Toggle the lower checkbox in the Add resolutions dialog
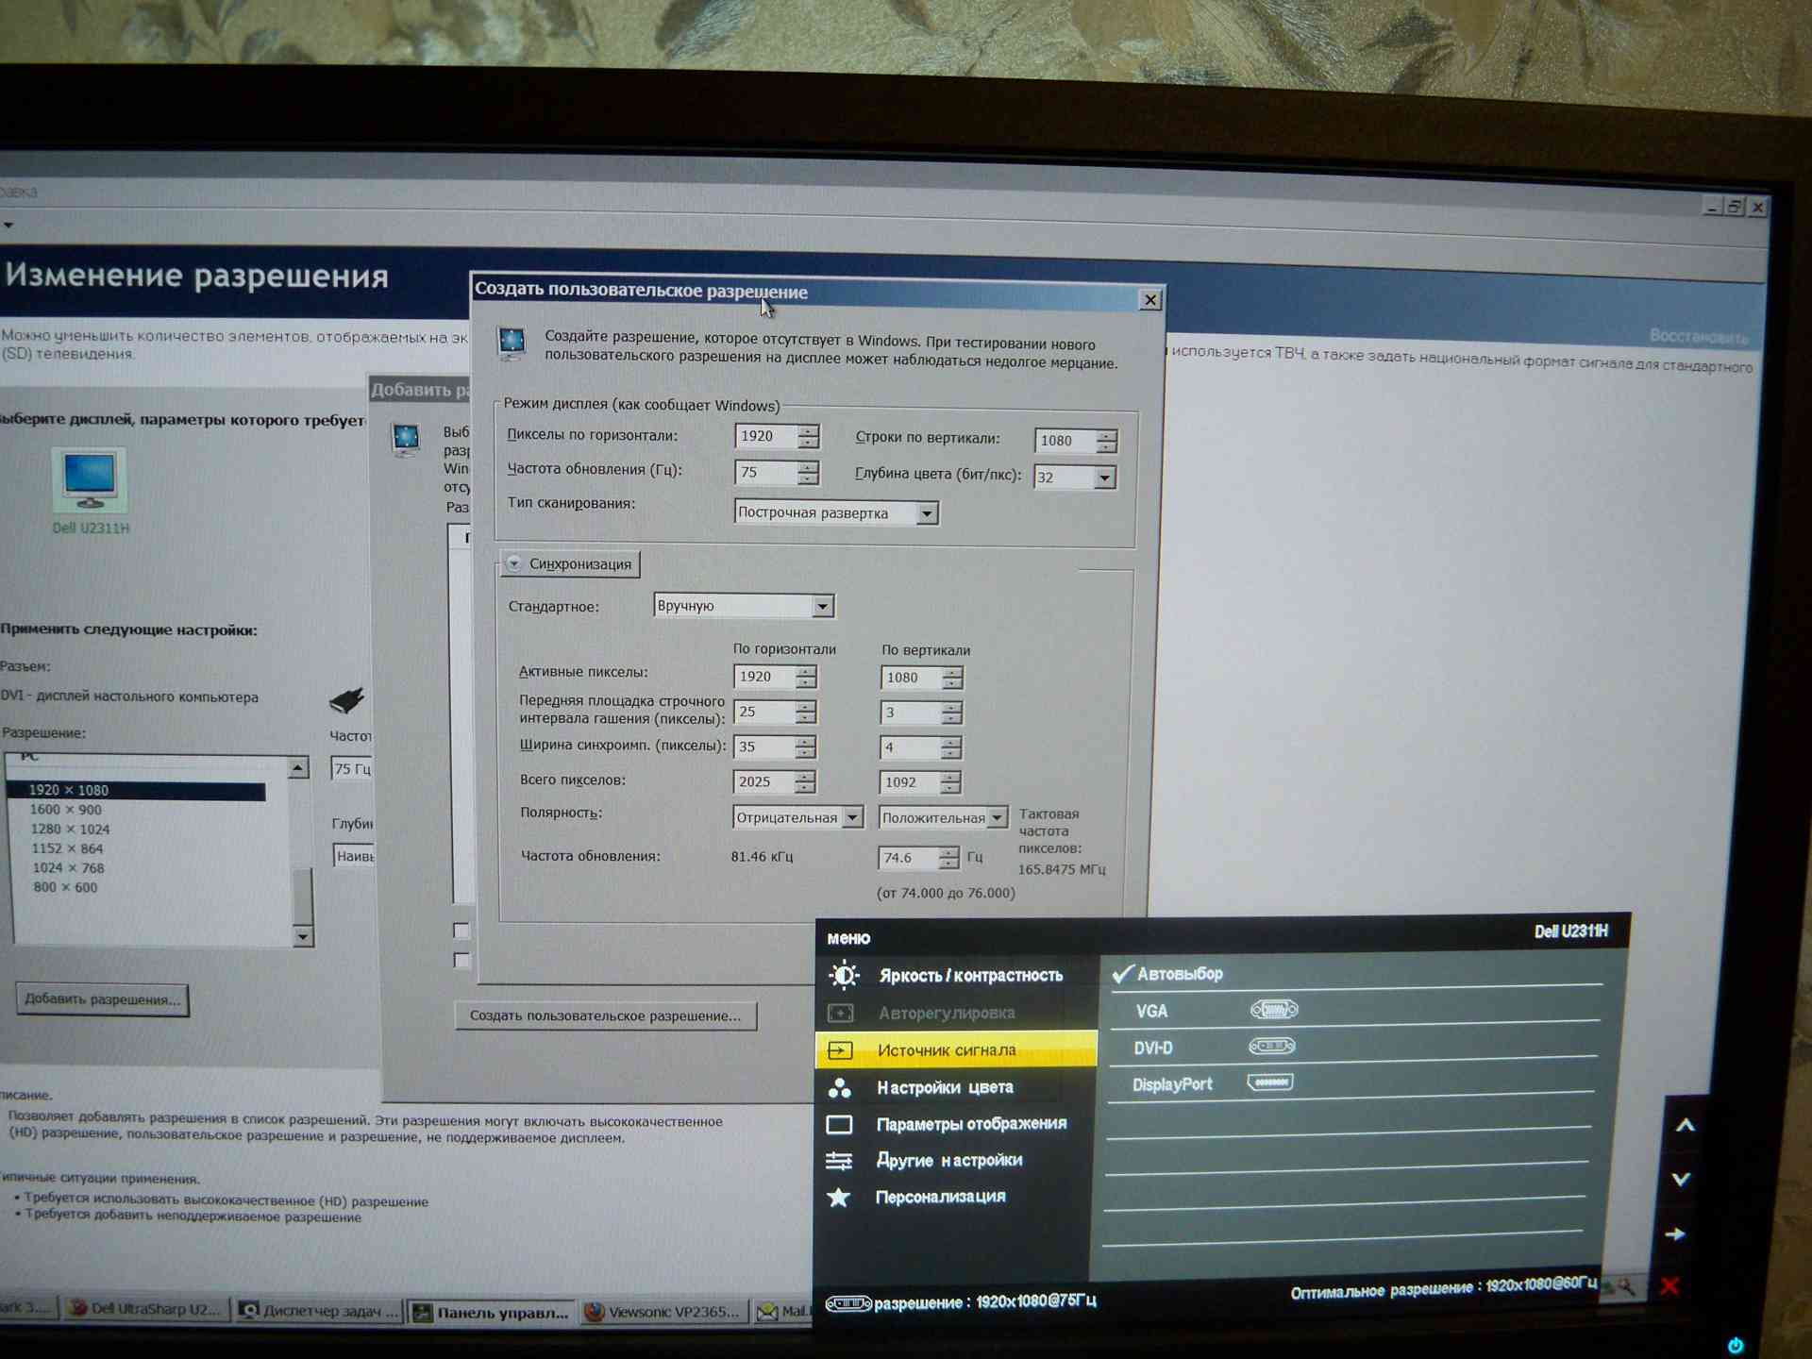The image size is (1812, 1359). point(461,960)
